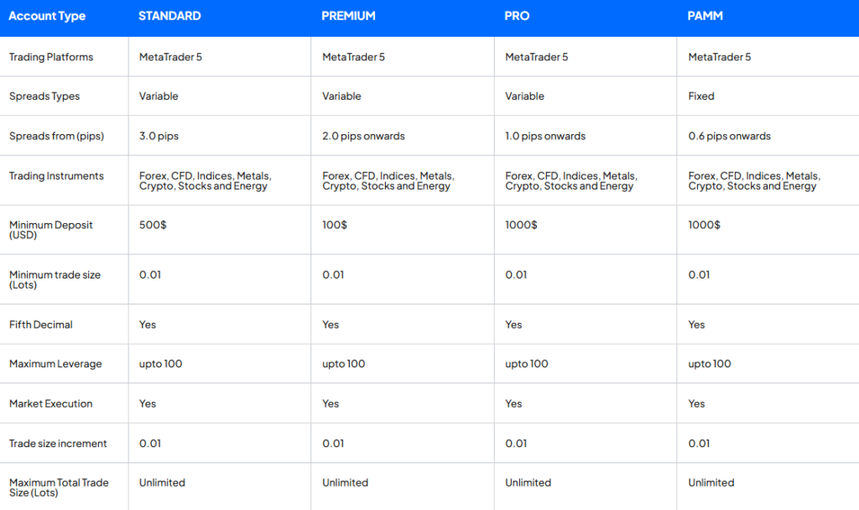Click the Fixed spread type cell

pos(701,96)
